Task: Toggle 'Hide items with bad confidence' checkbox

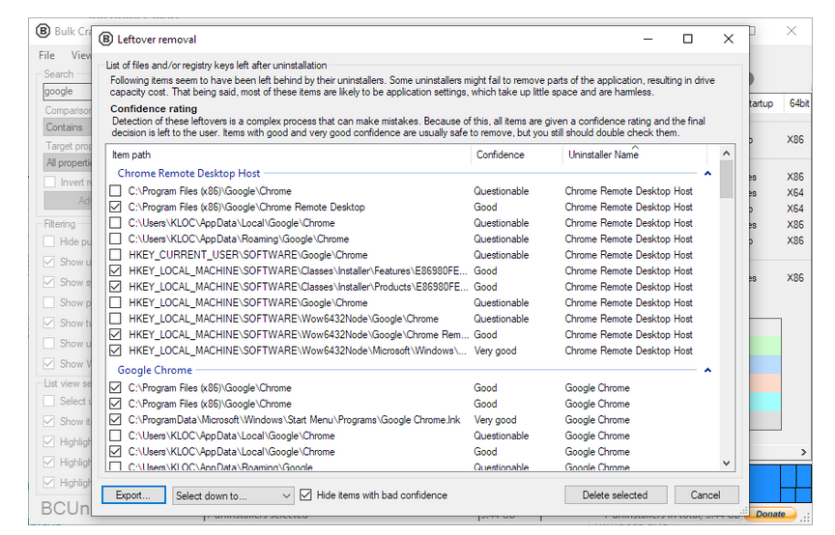Action: [x=305, y=495]
